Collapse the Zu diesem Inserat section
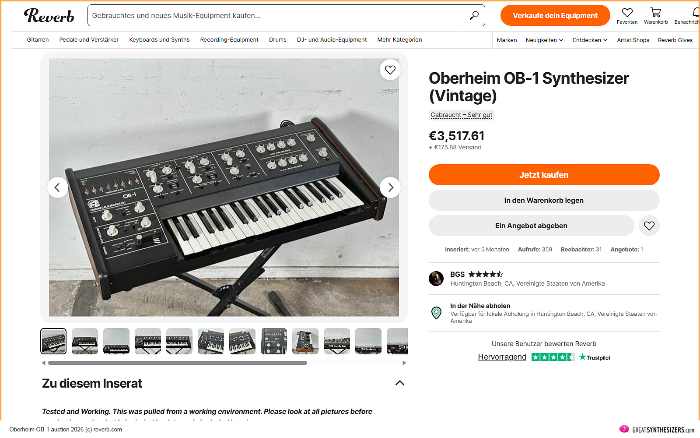 coord(399,383)
